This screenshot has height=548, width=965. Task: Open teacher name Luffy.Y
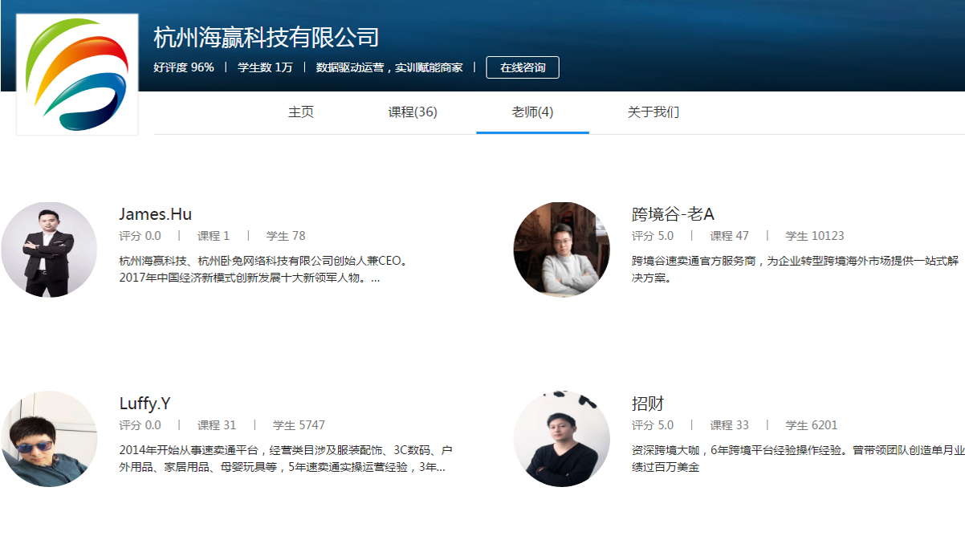tap(145, 404)
